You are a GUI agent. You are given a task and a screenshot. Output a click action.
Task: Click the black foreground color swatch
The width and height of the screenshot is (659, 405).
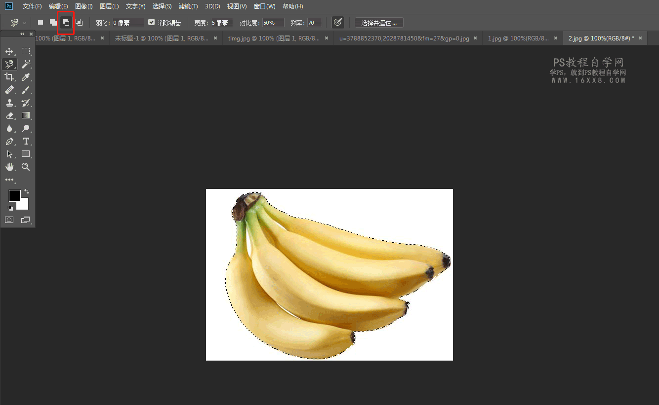point(14,195)
